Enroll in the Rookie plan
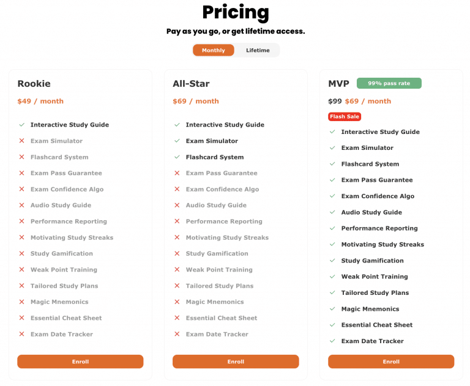 [80, 362]
